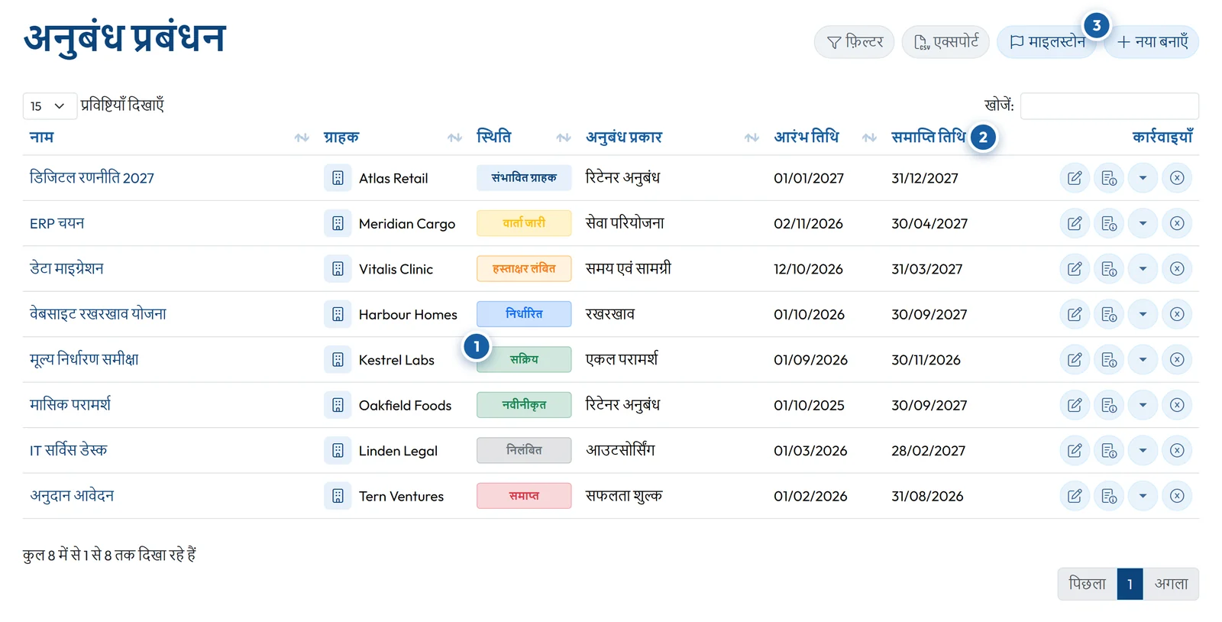Open मासिक परामर्श contract link
The width and height of the screenshot is (1222, 622).
pos(70,405)
